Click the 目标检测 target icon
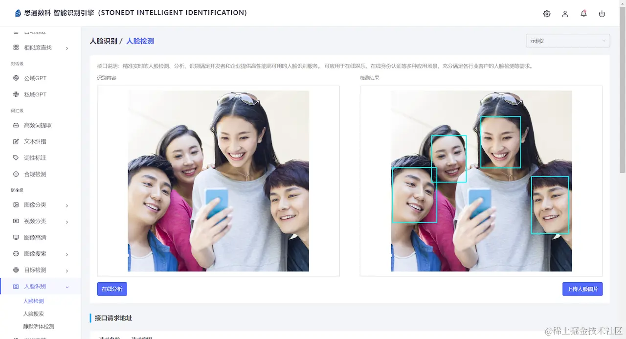Image resolution: width=626 pixels, height=339 pixels. pyautogui.click(x=16, y=270)
